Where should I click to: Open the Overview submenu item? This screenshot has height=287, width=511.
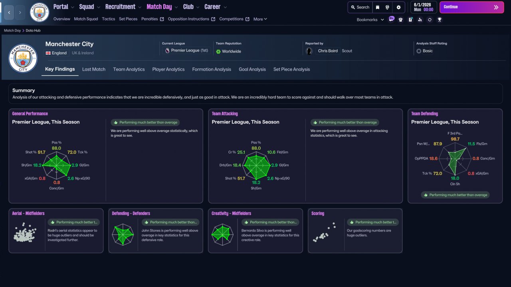click(61, 19)
